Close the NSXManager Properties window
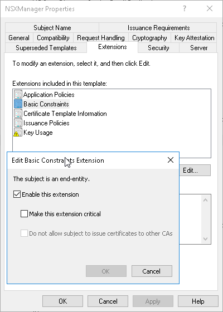Screen dimensions: 223x312 pos(210,9)
